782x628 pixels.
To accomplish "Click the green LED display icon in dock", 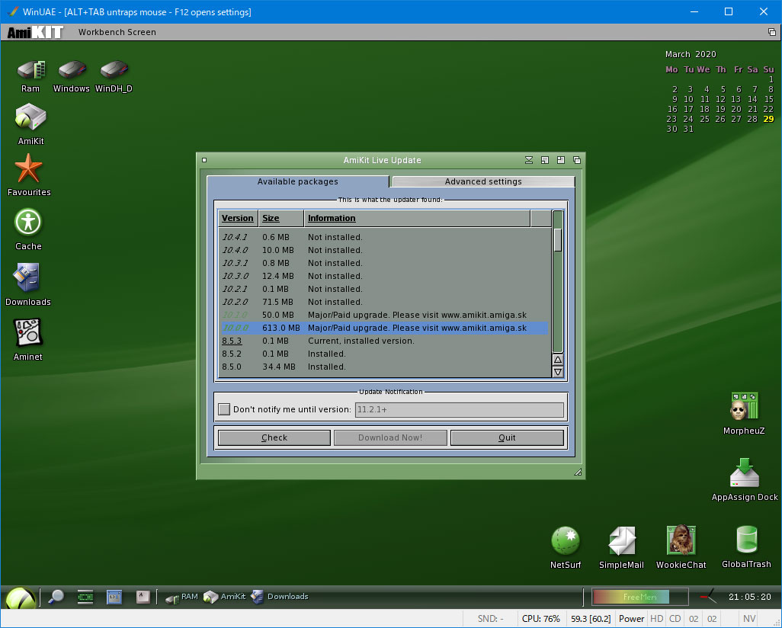I will pyautogui.click(x=85, y=597).
